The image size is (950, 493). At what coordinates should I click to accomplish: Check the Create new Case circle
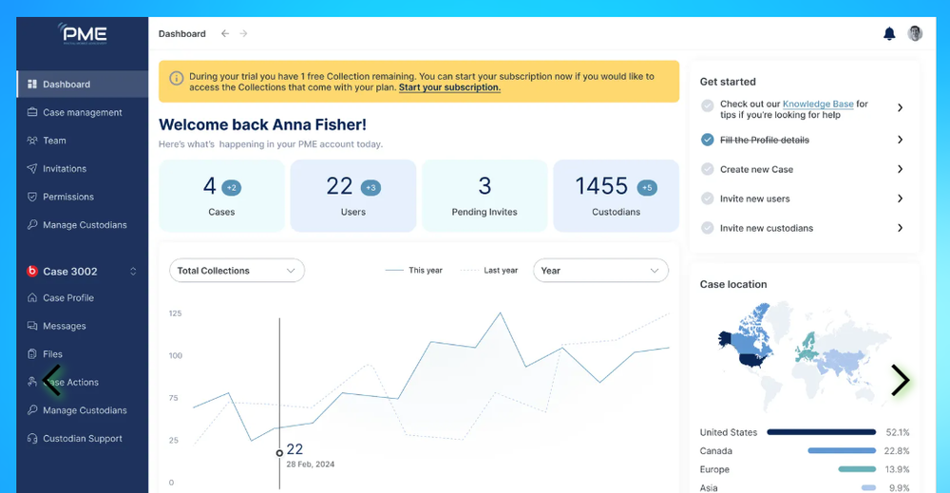(707, 169)
